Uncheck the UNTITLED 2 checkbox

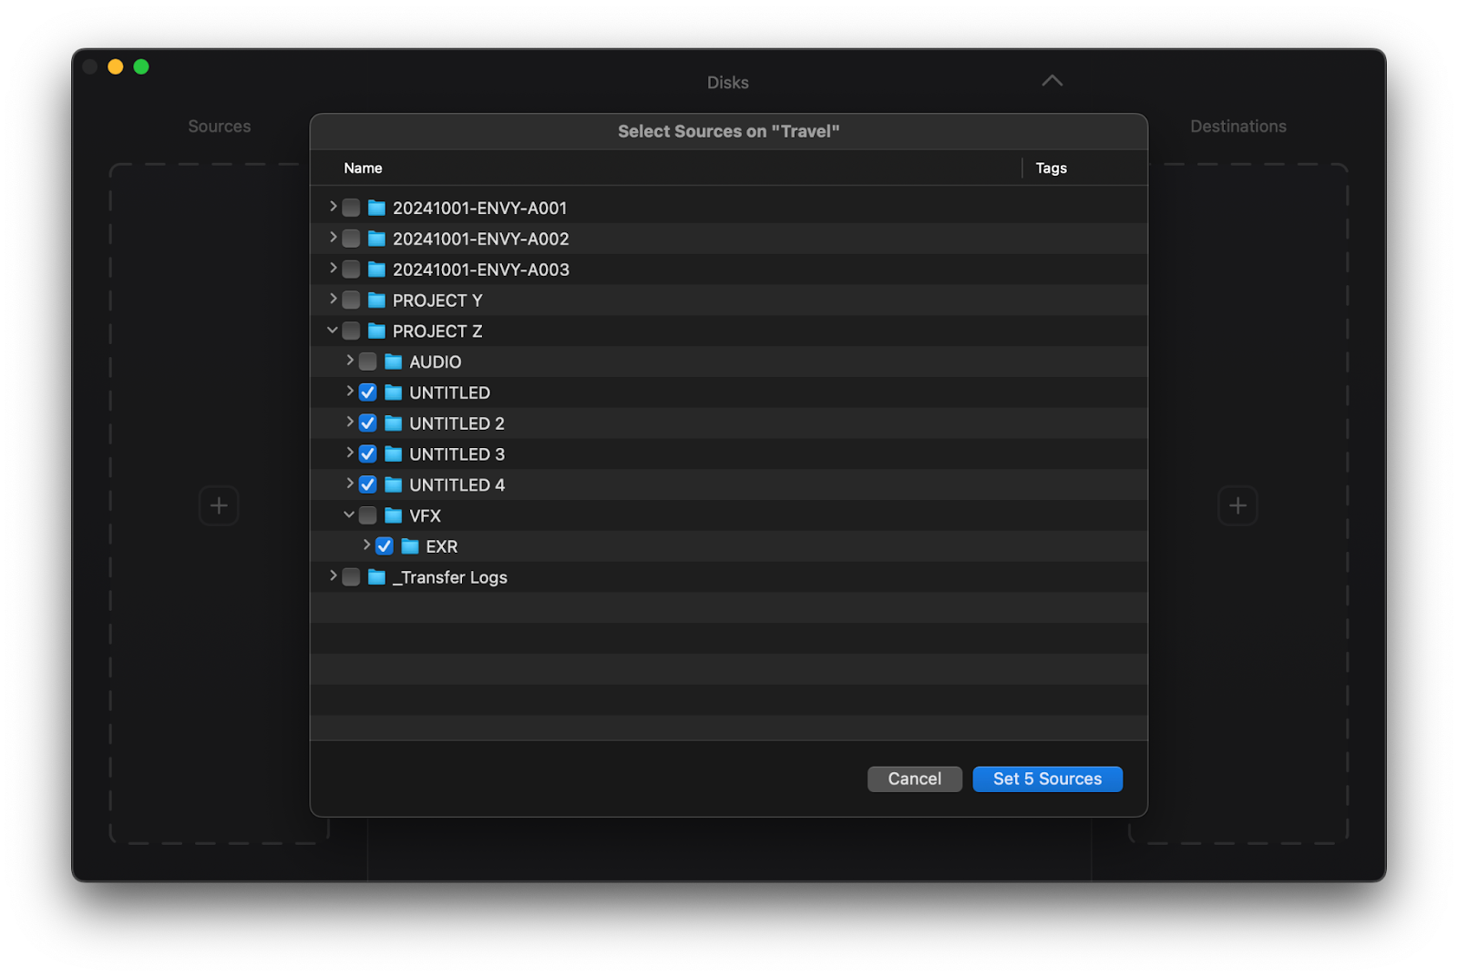tap(368, 423)
